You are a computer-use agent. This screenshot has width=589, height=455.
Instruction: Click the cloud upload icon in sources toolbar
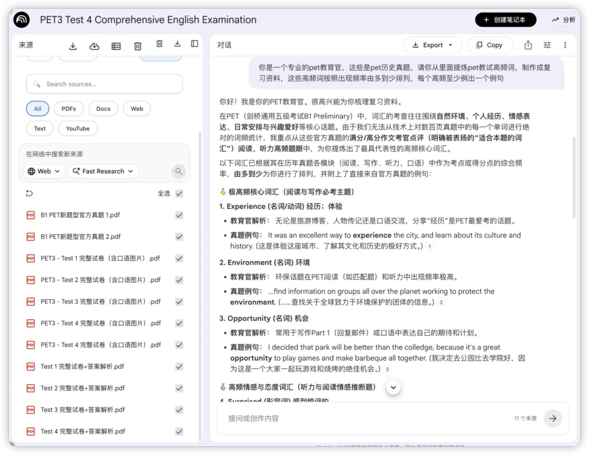click(x=94, y=46)
